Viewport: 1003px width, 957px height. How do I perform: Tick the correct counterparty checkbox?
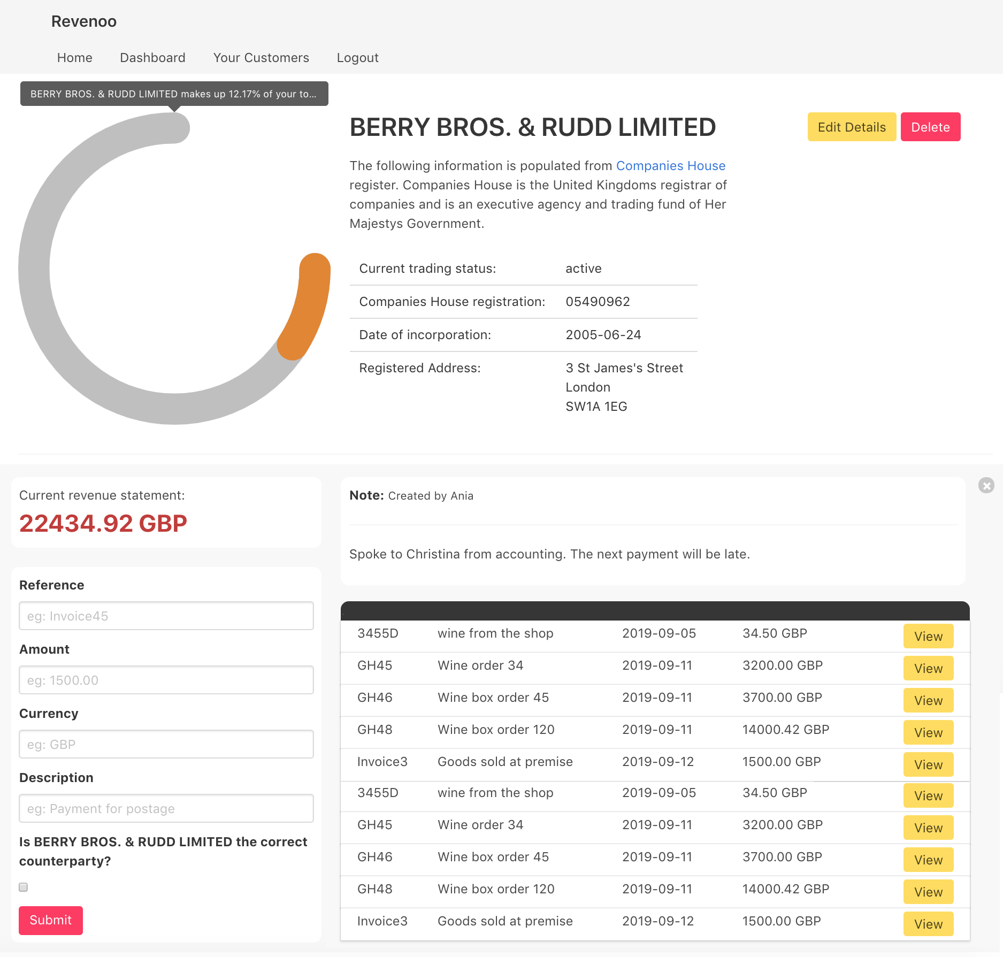pyautogui.click(x=24, y=887)
